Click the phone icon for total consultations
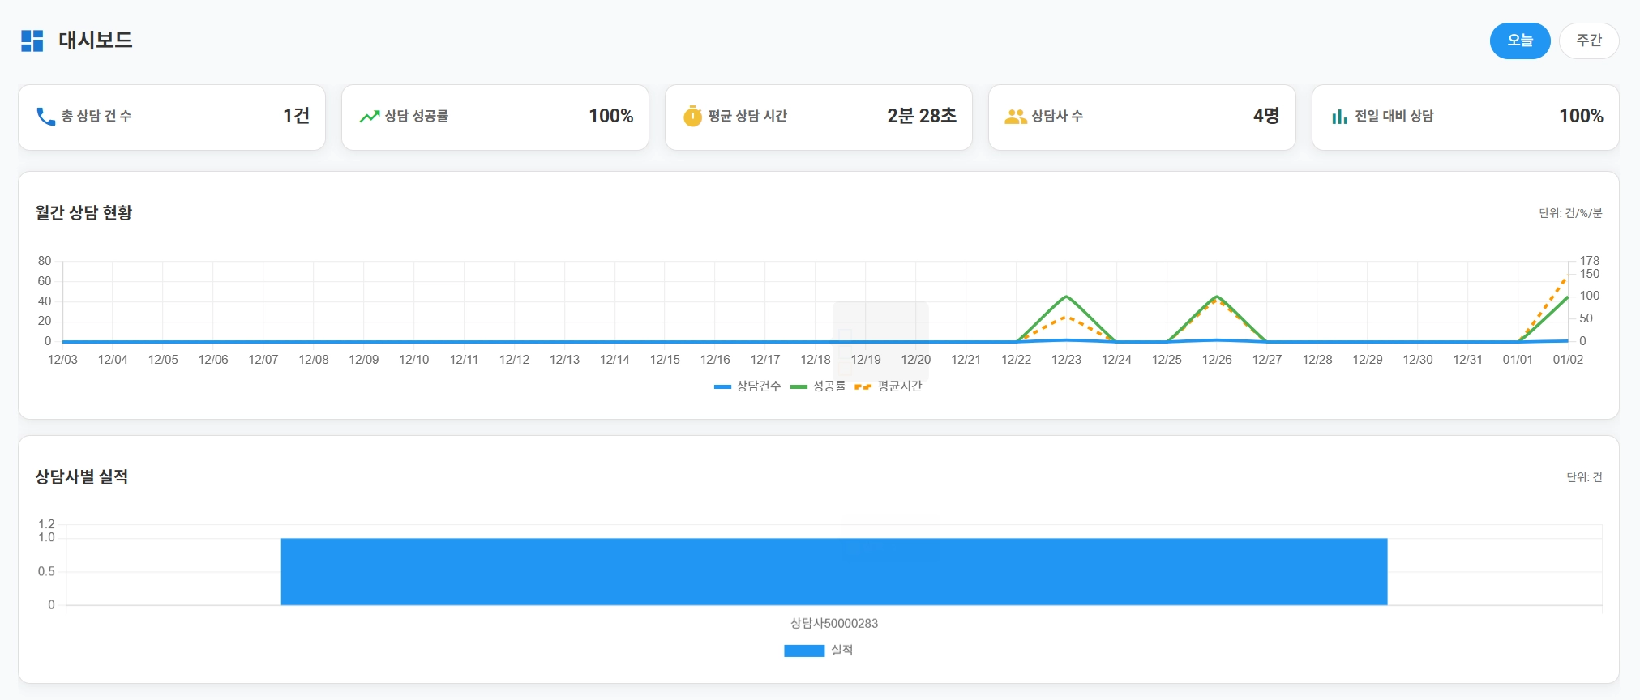This screenshot has height=700, width=1640. [45, 117]
